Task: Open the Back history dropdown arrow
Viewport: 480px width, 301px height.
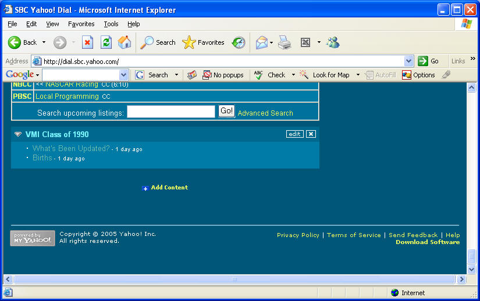Action: tap(44, 42)
